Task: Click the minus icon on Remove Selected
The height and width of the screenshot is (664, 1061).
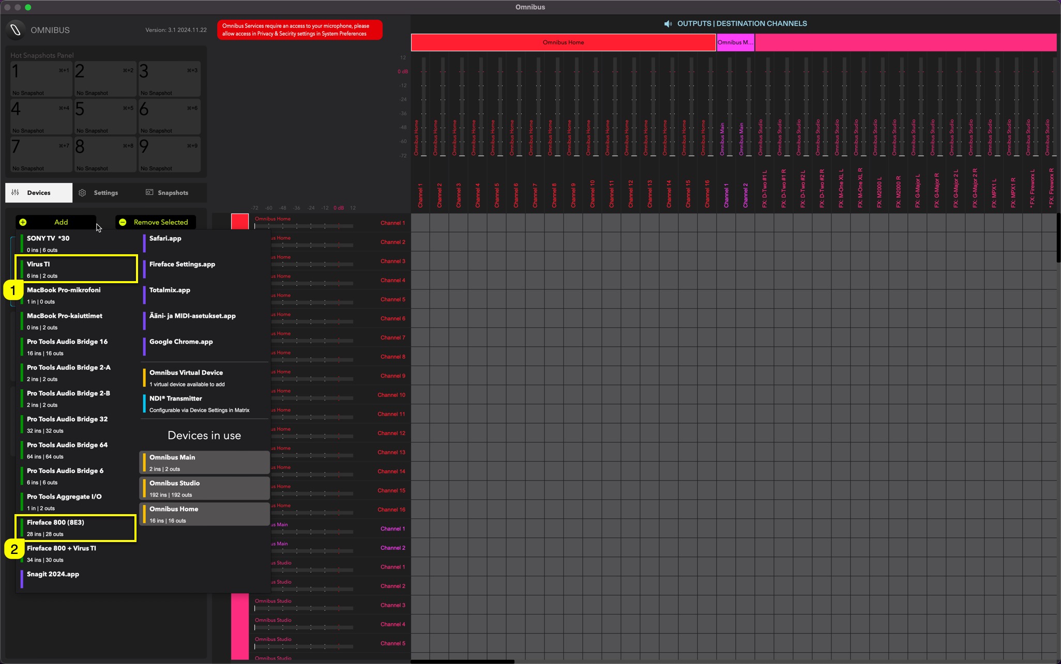Action: pyautogui.click(x=123, y=222)
